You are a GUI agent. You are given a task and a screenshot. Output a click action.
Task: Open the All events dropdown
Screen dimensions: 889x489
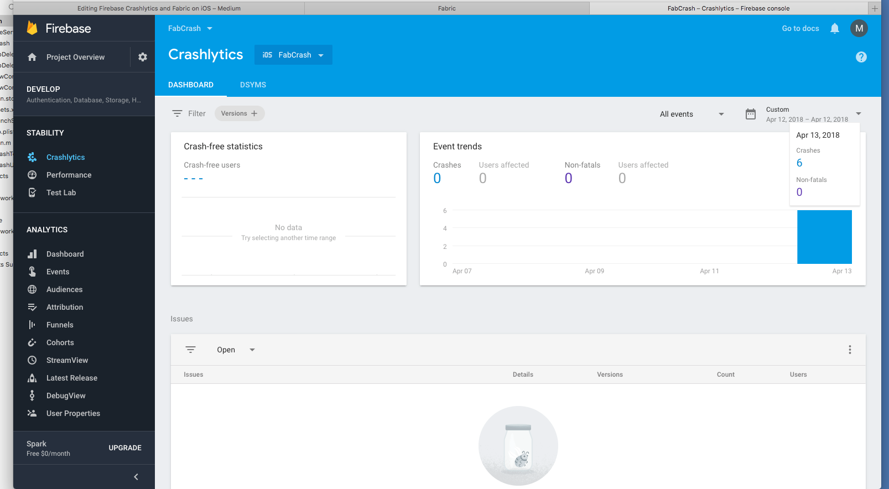[692, 114]
